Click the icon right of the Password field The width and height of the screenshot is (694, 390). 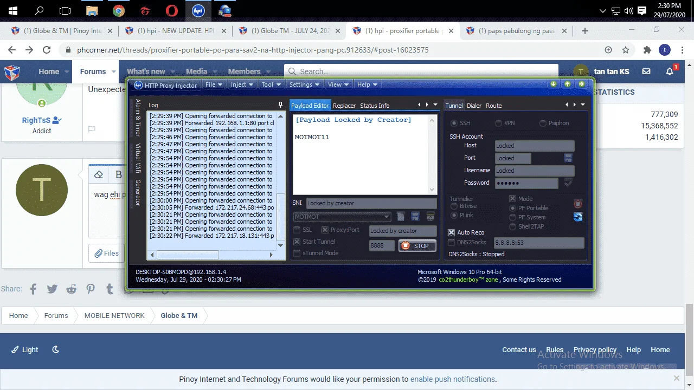coord(568,183)
